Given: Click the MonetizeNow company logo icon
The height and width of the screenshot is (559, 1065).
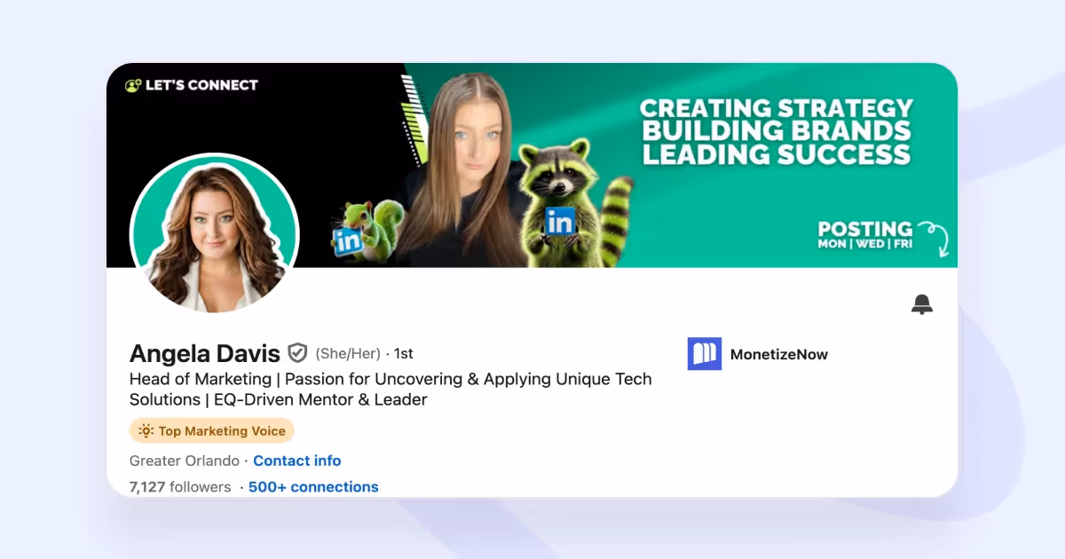Looking at the screenshot, I should point(705,353).
